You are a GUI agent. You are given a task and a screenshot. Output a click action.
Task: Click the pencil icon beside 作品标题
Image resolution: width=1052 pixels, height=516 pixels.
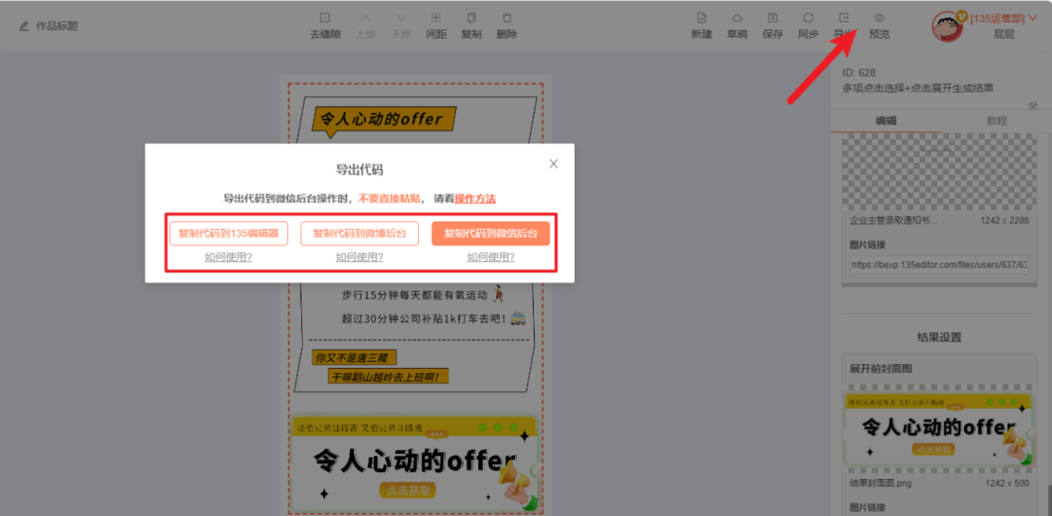coord(24,26)
